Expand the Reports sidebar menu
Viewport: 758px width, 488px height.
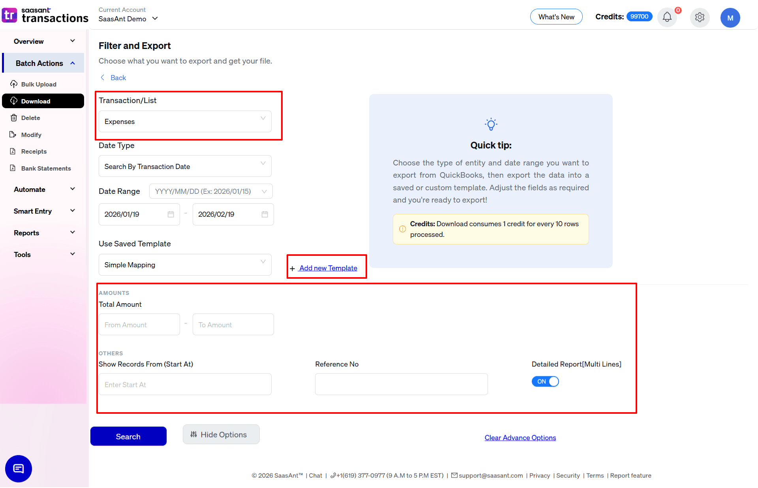point(43,233)
